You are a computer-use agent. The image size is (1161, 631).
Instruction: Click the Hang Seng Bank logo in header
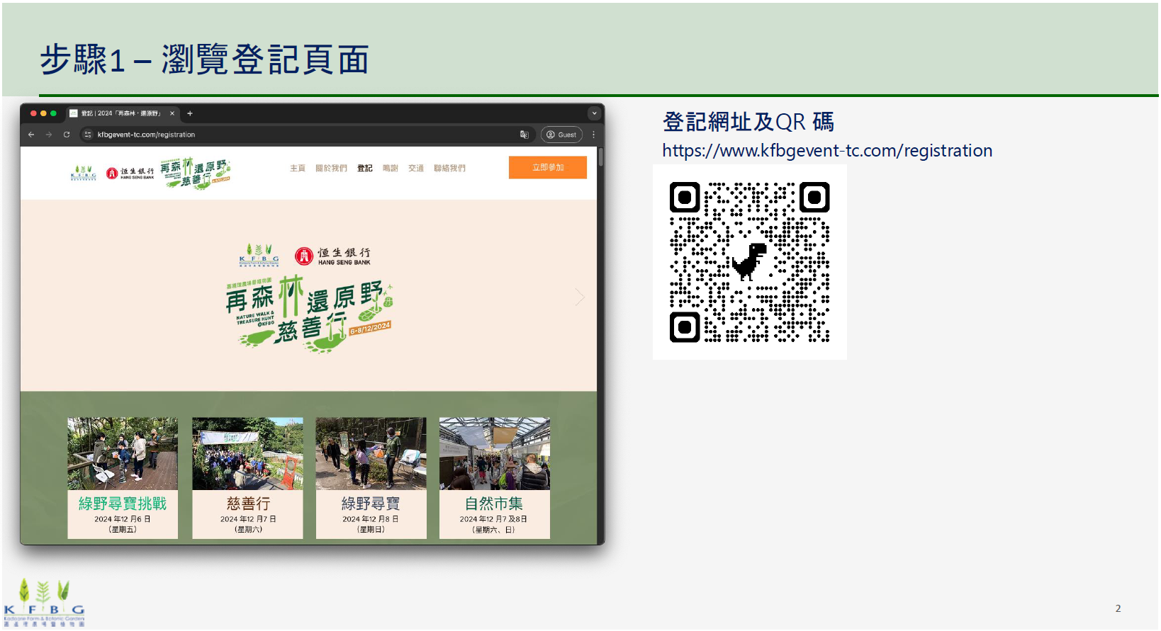pyautogui.click(x=130, y=173)
